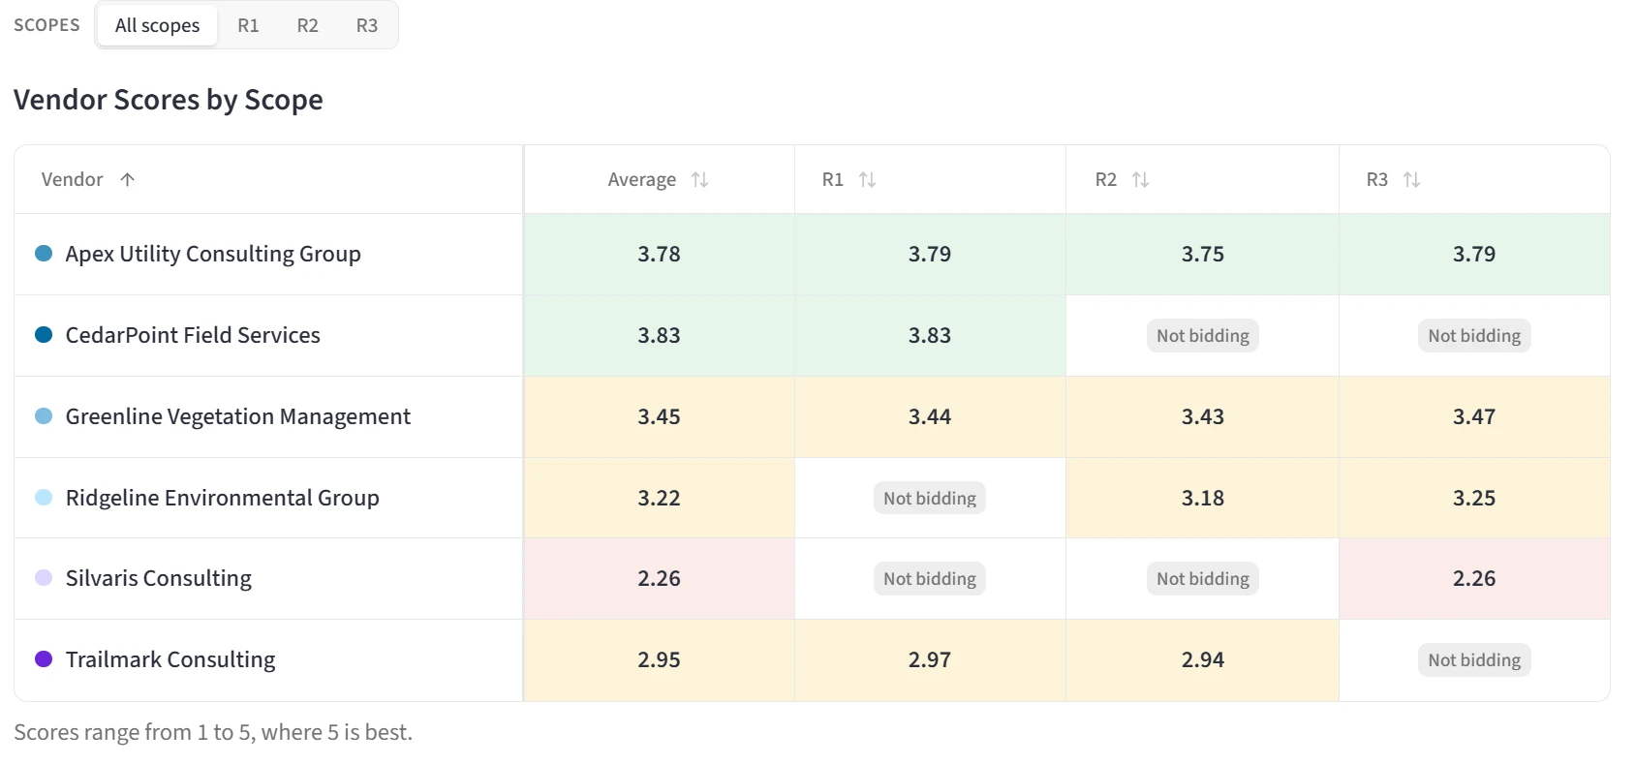Click Silvaris R3 score 2.26

click(x=1474, y=578)
